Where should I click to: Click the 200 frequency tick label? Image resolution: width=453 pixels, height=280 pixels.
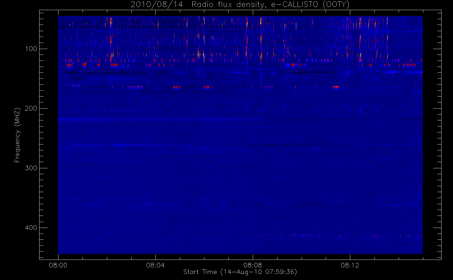pos(31,108)
